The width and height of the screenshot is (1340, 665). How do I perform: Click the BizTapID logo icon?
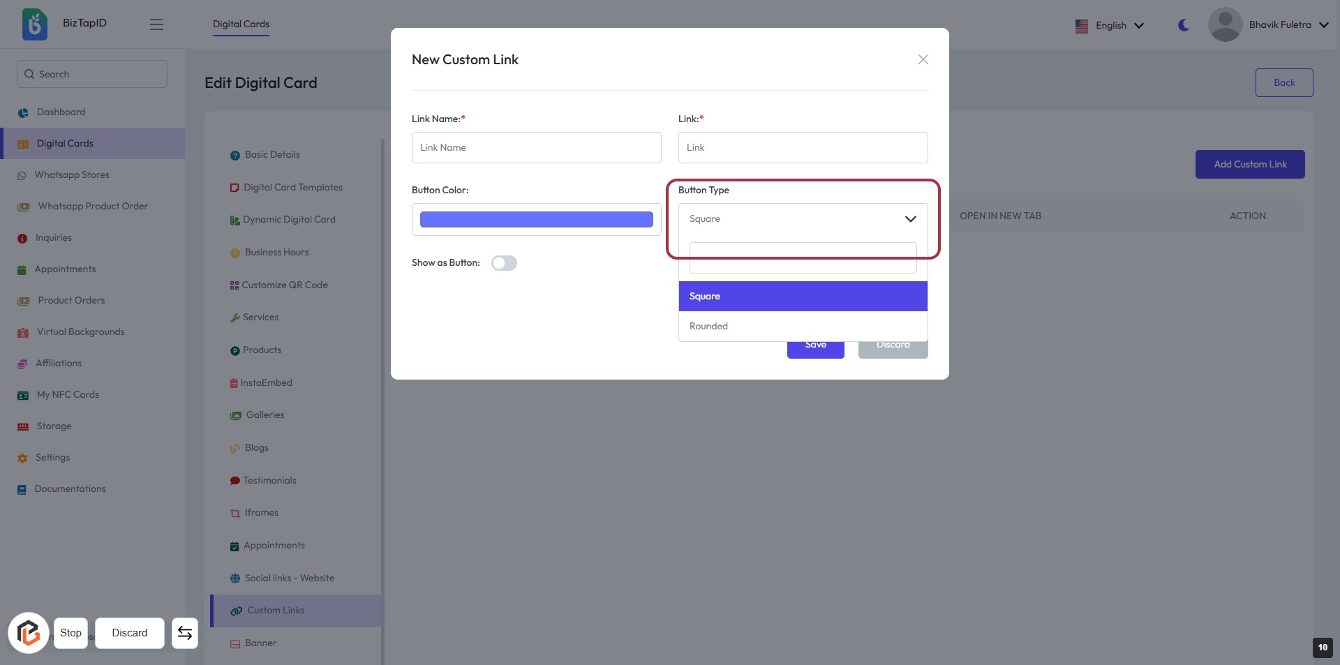coord(34,24)
